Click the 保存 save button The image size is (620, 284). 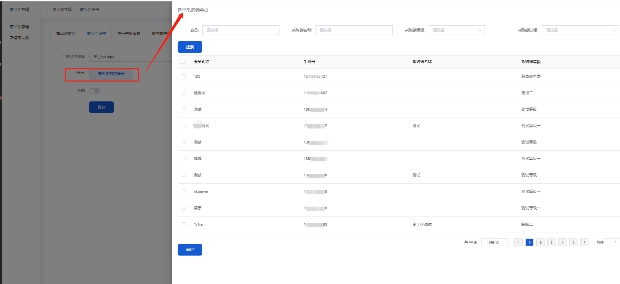(102, 107)
